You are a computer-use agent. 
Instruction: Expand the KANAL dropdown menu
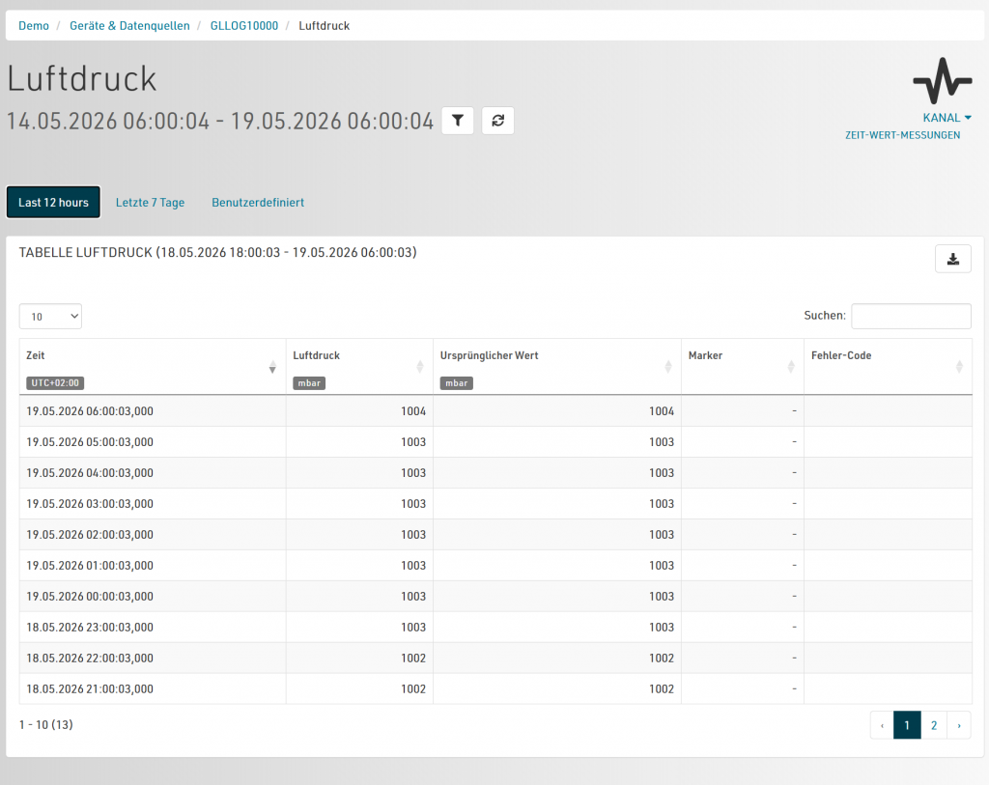[947, 118]
